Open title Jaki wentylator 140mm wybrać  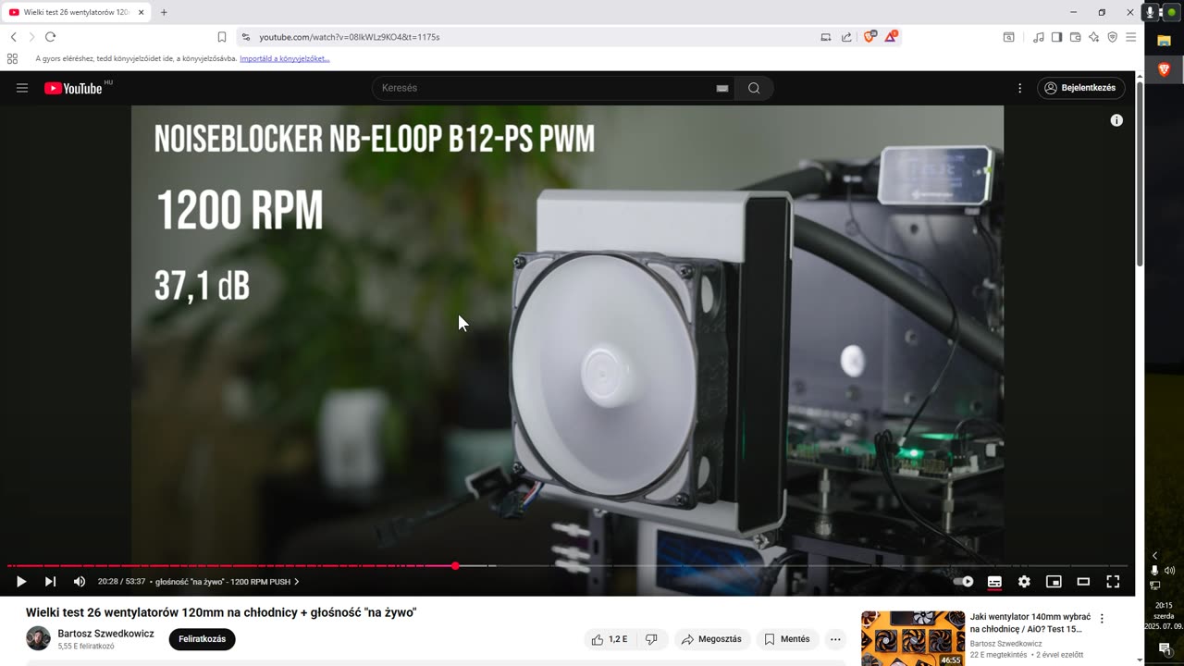(1030, 623)
